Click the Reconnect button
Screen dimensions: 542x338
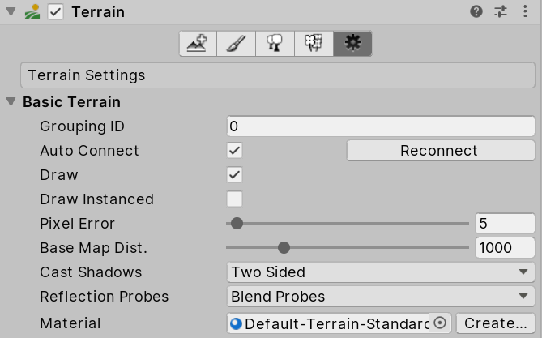tap(440, 151)
